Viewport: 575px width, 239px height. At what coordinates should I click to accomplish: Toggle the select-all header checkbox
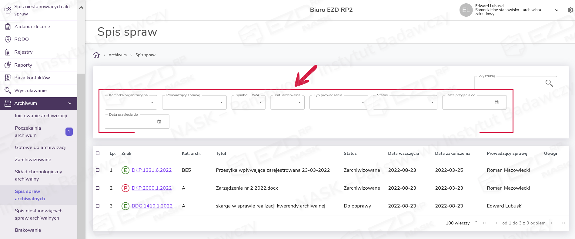pos(98,153)
